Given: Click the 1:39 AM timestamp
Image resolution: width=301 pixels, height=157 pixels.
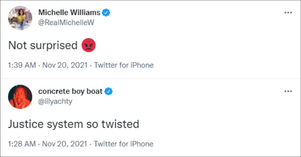Looking at the screenshot, I should (x=22, y=65).
